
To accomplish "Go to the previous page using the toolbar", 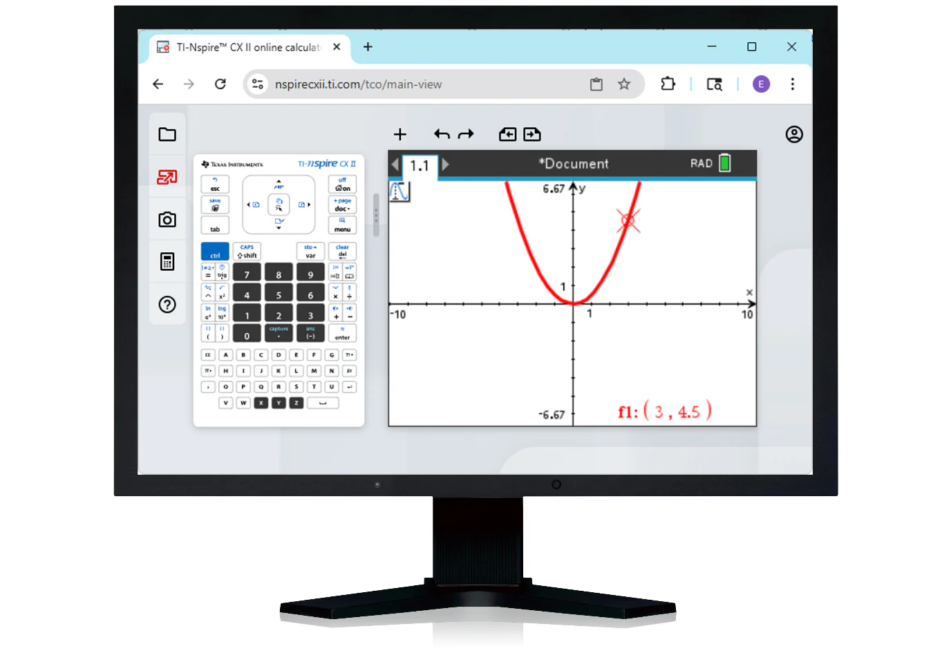I will 508,134.
